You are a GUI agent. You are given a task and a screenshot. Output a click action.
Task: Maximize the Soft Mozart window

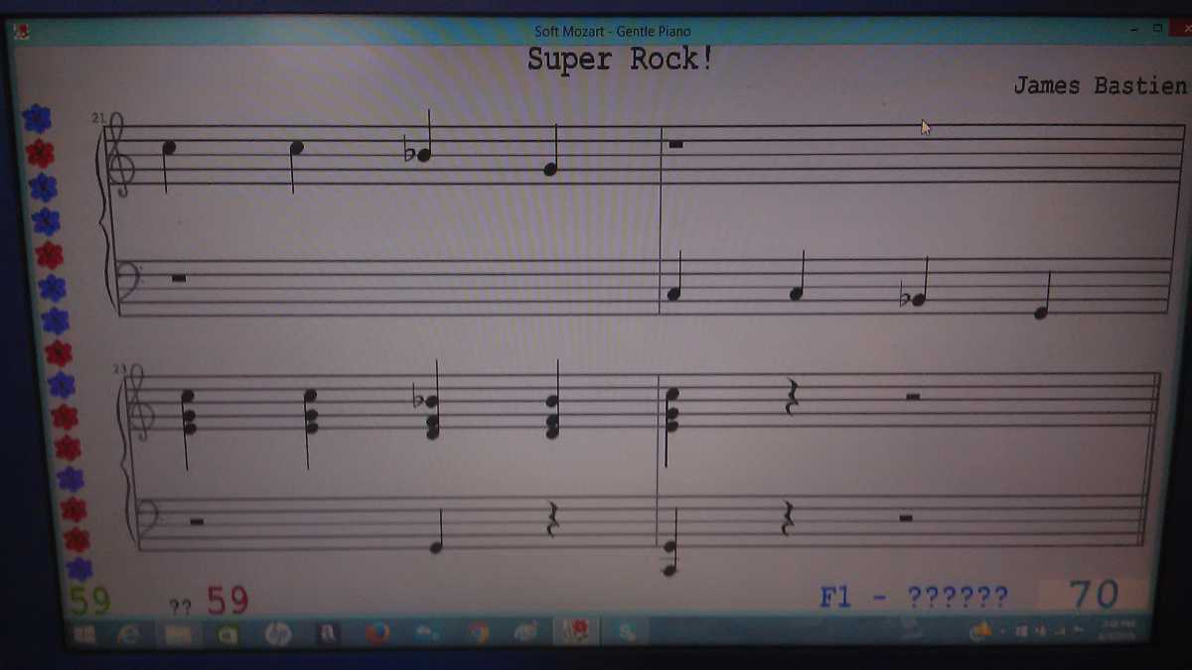pyautogui.click(x=1158, y=28)
